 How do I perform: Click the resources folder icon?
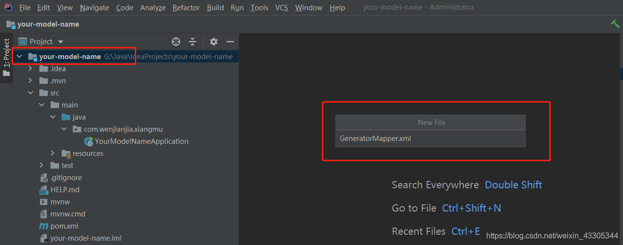coord(66,153)
